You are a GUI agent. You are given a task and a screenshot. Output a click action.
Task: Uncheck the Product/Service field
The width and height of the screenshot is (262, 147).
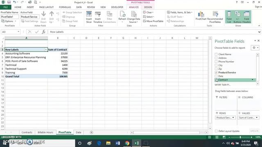[216, 73]
